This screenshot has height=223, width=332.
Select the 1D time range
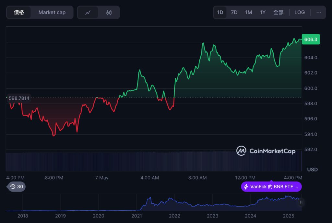point(220,12)
